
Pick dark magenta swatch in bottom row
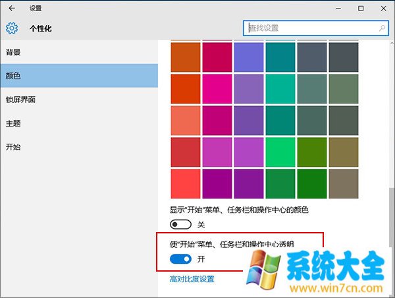pos(217,184)
